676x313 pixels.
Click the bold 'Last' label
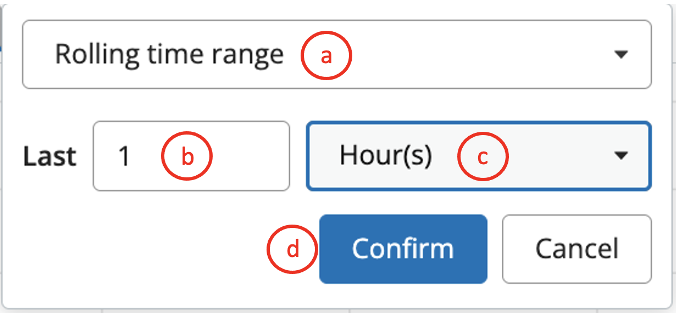point(49,156)
